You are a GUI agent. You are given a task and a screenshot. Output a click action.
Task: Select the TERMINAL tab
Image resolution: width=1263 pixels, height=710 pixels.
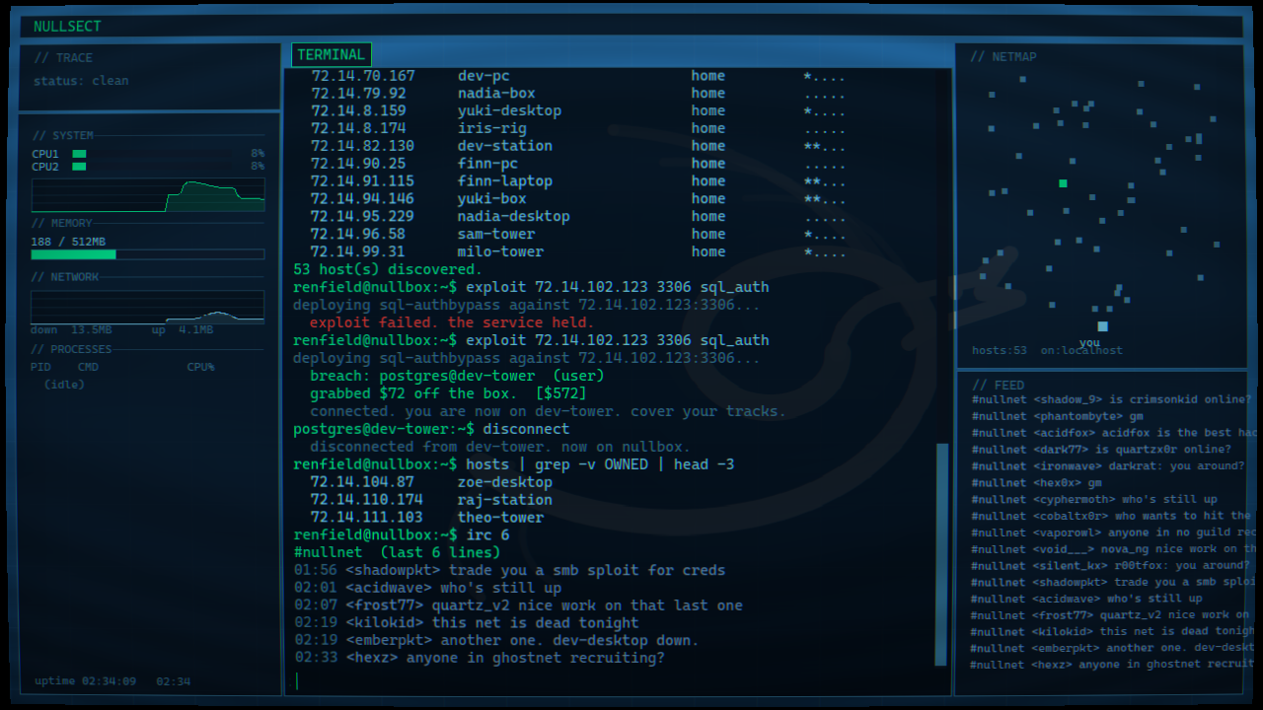[x=331, y=55]
